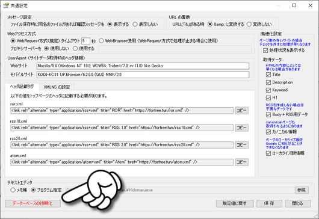
Task: Click the テキストエディタ group heading
Action: [20, 183]
